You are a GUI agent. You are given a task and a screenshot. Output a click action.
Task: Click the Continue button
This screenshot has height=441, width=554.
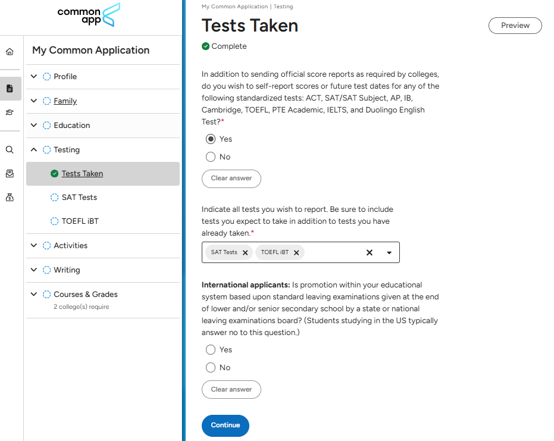pyautogui.click(x=225, y=426)
